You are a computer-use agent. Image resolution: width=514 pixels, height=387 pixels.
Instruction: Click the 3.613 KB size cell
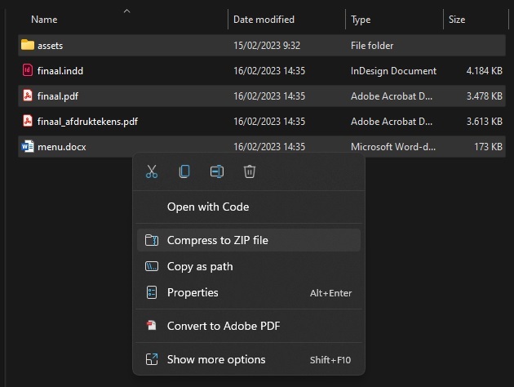coord(484,122)
